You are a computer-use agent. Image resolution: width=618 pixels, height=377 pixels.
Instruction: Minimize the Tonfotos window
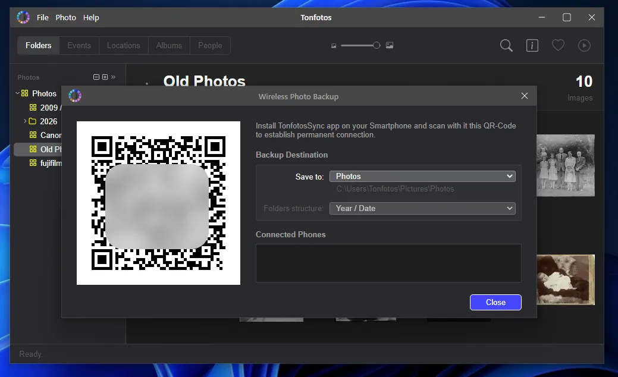click(x=541, y=17)
